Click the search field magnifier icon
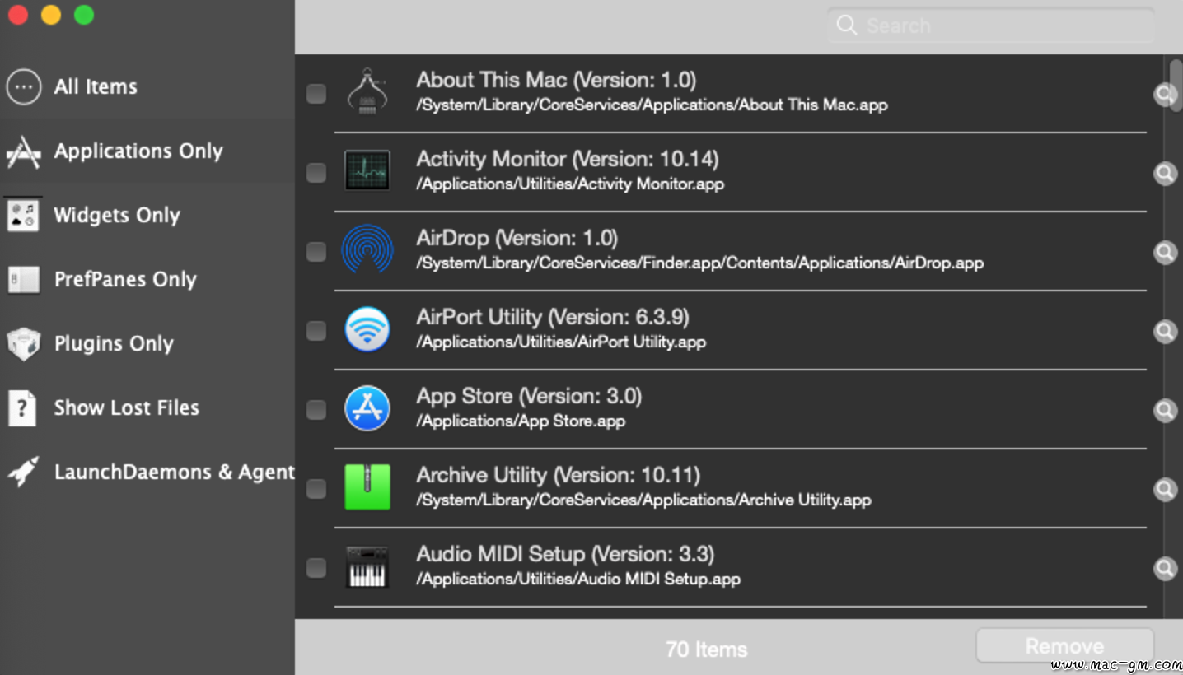Screen dimensions: 1183x675 coord(846,26)
